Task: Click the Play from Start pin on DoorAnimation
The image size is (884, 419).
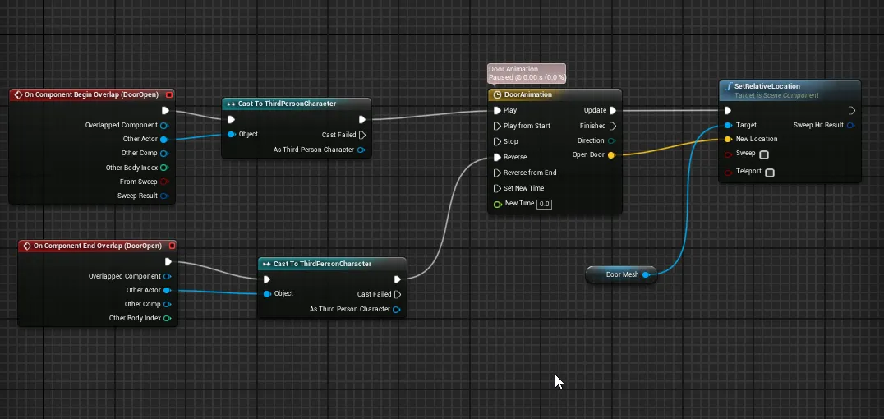Action: tap(497, 126)
